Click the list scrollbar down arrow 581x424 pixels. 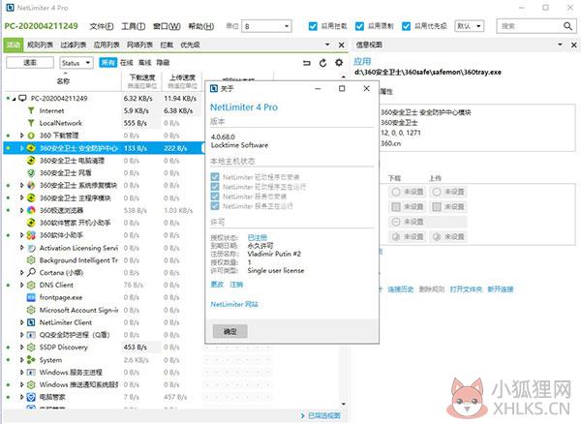coord(344,404)
